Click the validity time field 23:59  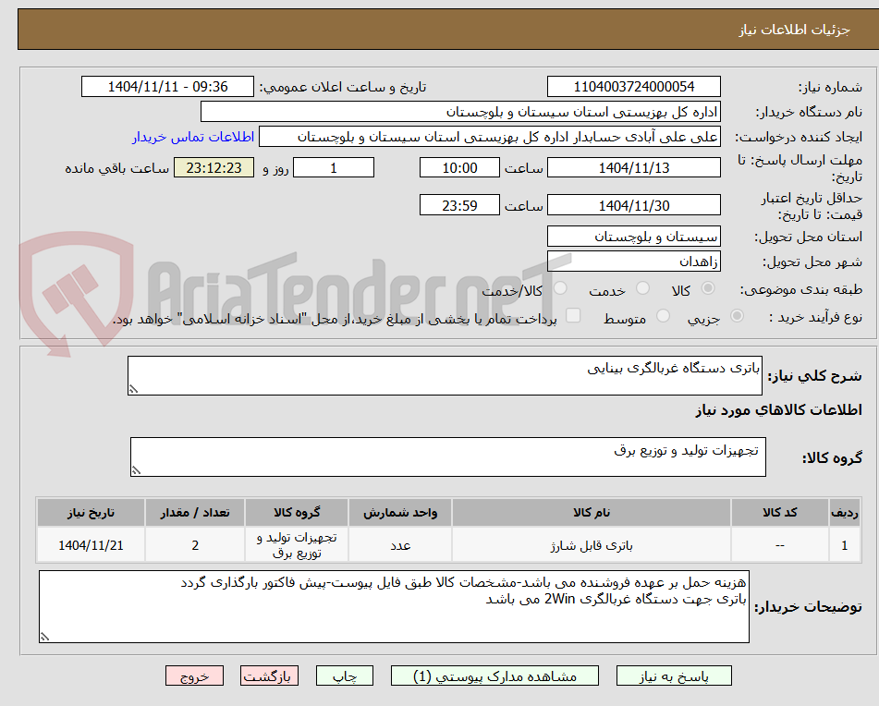point(459,205)
